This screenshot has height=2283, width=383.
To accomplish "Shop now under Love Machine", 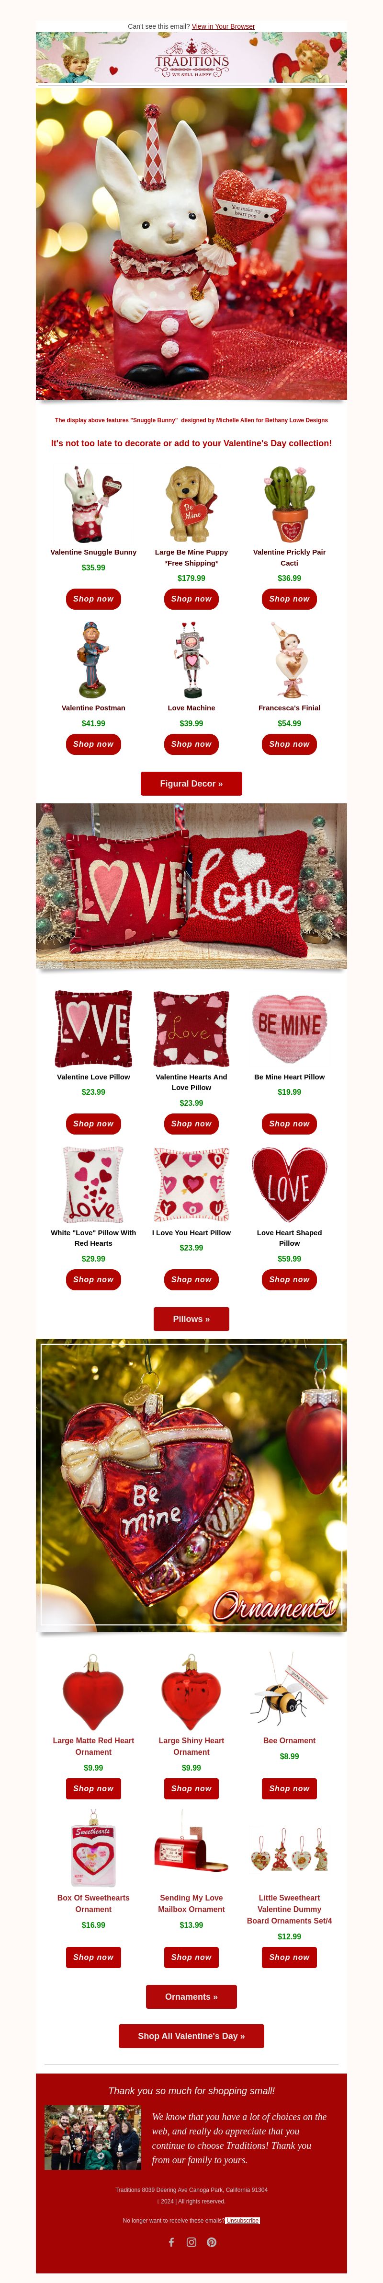I will tap(191, 744).
